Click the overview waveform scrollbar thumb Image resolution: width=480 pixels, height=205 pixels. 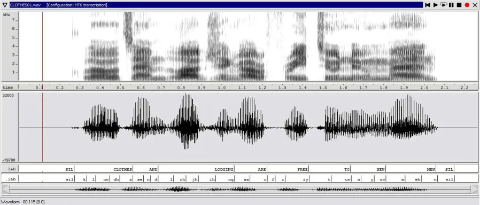[240, 189]
